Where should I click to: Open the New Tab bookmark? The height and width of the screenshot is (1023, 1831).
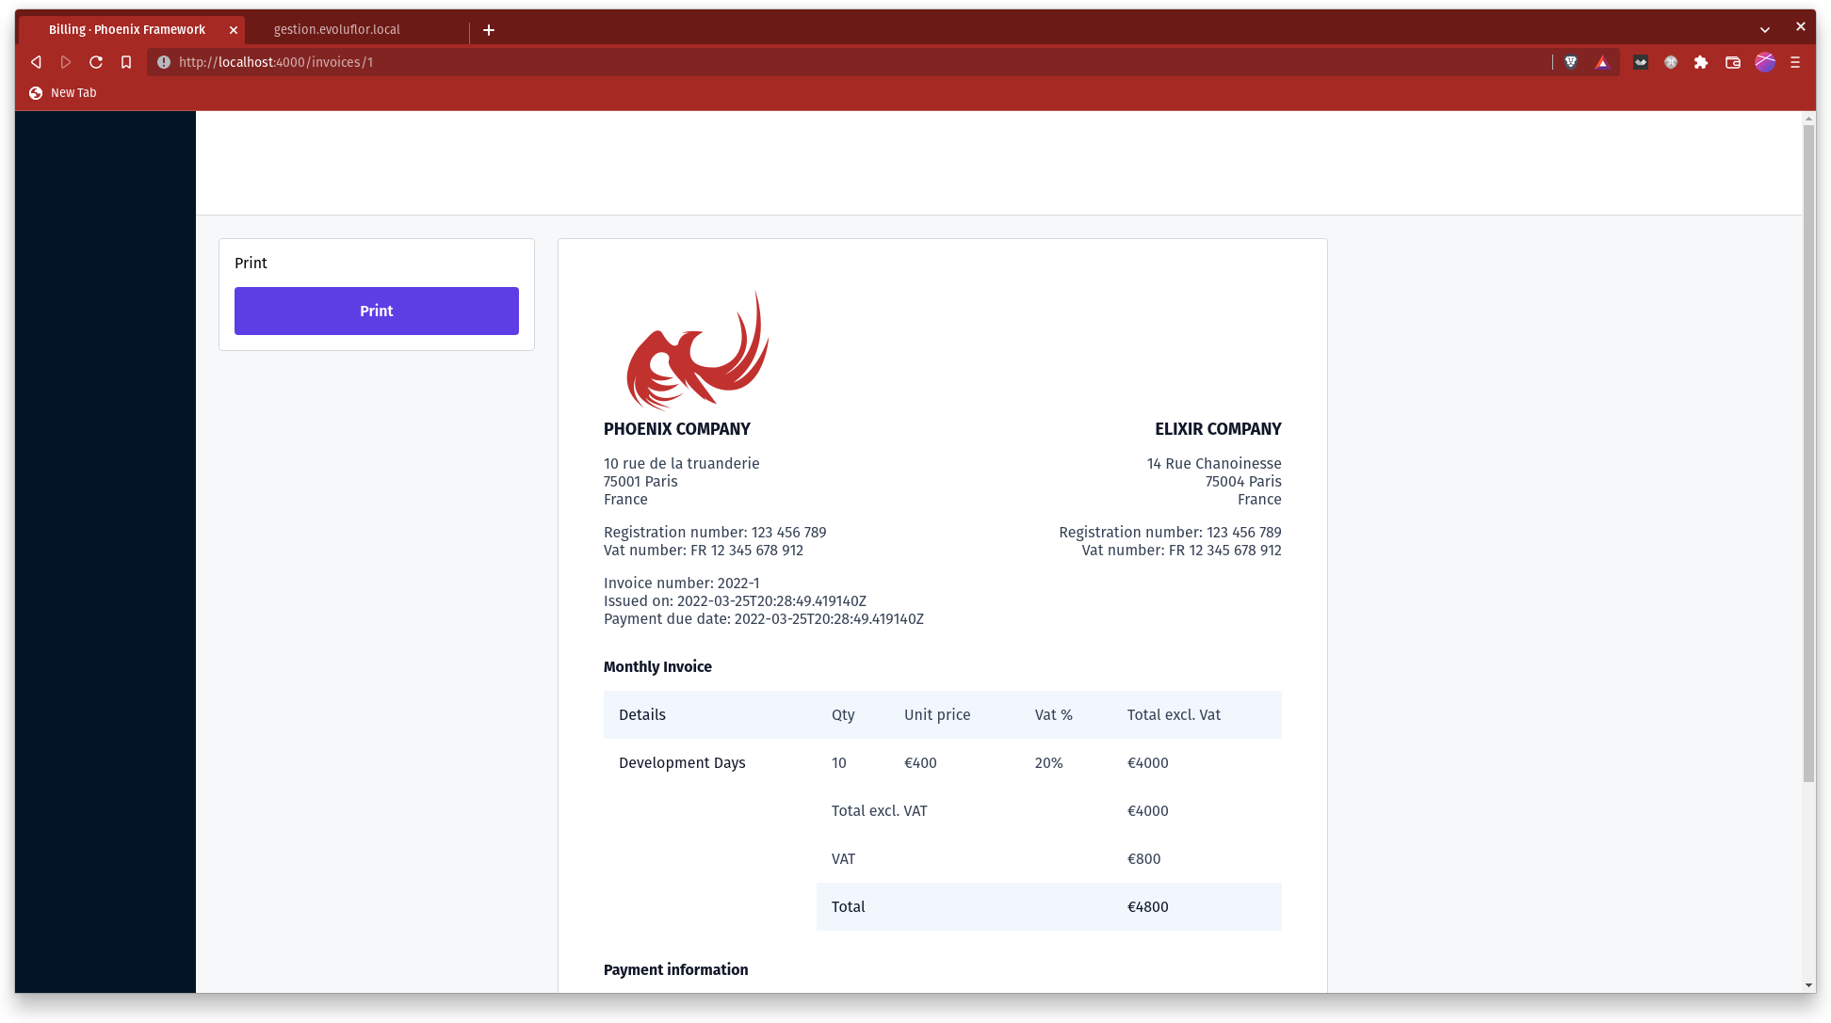tap(63, 92)
